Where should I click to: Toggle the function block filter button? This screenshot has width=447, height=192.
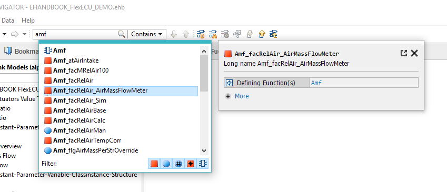coord(203,164)
